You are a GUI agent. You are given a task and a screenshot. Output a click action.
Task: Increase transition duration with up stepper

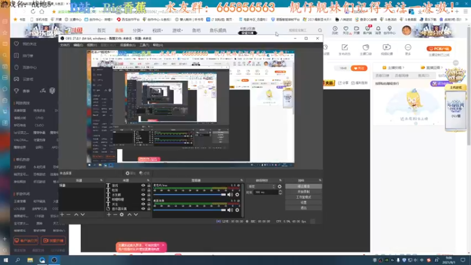(x=280, y=191)
